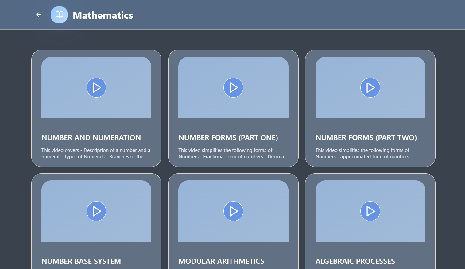Click the Mathematics title in the header
This screenshot has width=465, height=269.
pos(103,15)
